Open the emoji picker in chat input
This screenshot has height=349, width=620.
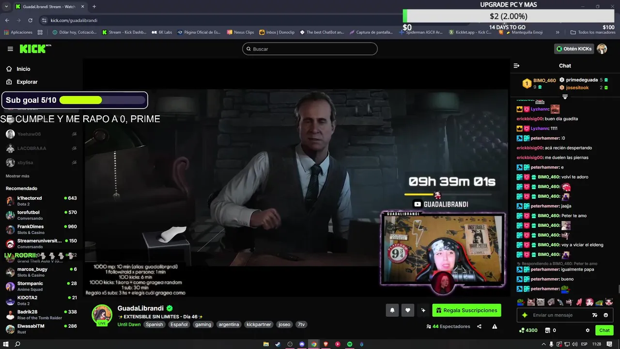point(605,315)
